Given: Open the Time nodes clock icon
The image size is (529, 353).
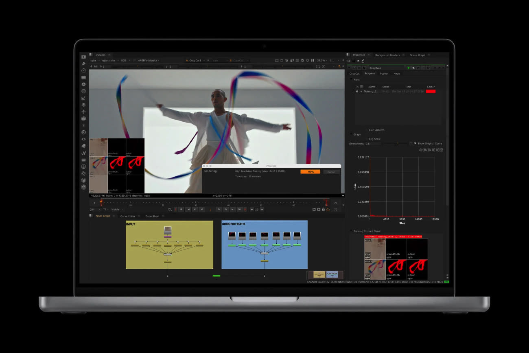Looking at the screenshot, I should point(83,70).
